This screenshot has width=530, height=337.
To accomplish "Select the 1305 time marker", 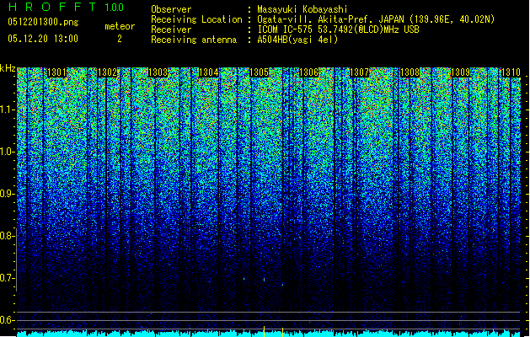I will tap(259, 72).
